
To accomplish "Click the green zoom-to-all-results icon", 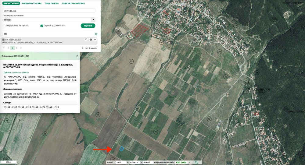I will pyautogui.click(x=96, y=34).
